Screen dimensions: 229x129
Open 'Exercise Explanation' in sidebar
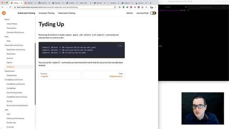(x=14, y=92)
